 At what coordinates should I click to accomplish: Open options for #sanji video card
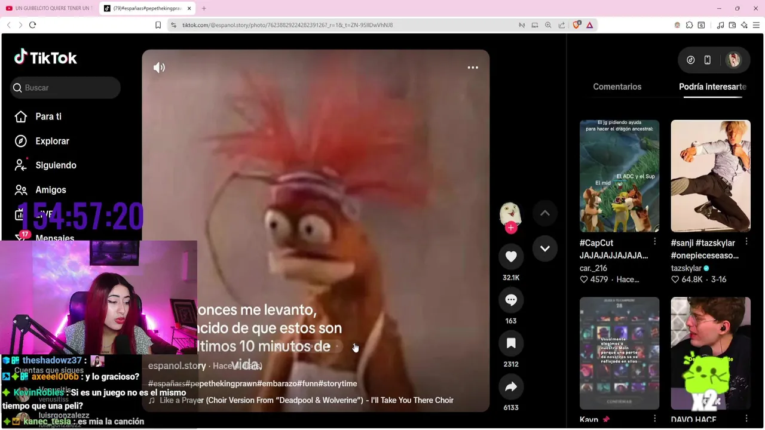[x=746, y=242]
